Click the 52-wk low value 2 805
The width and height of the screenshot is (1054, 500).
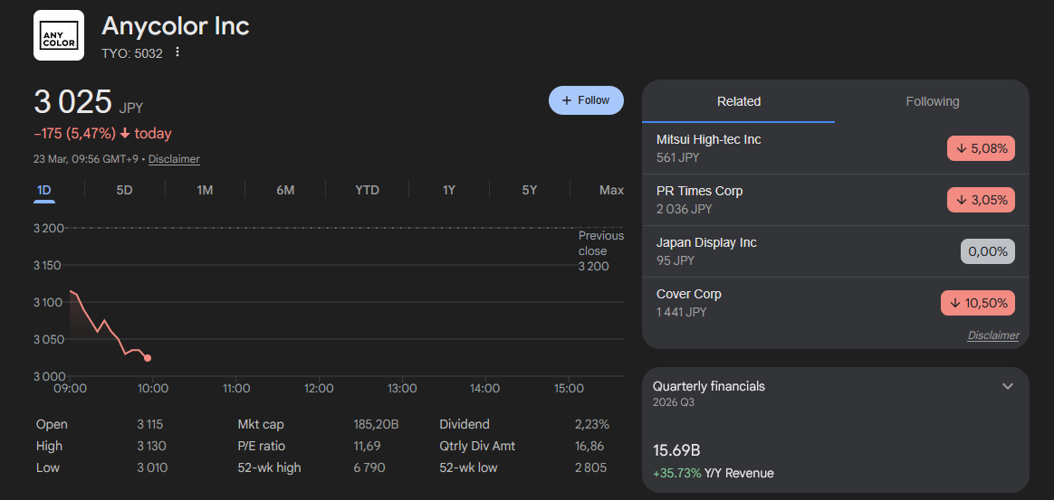pos(591,467)
